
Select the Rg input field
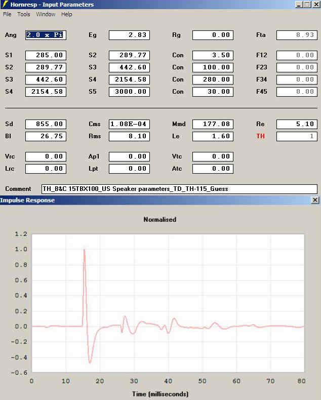213,35
